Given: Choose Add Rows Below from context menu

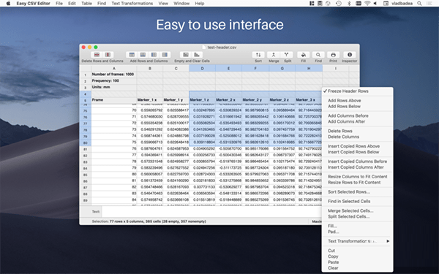Looking at the screenshot, I should (x=358, y=106).
